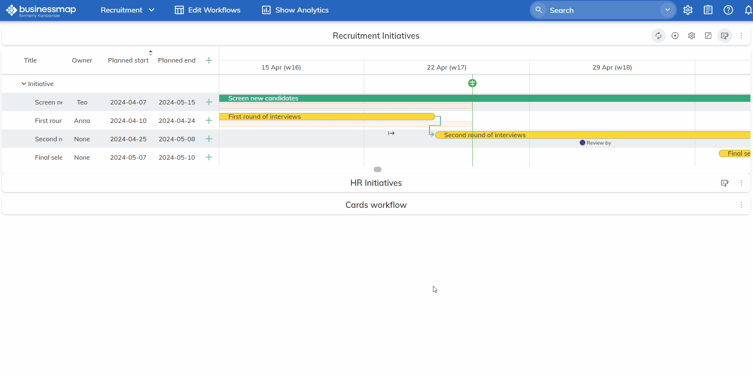Screen dimensions: 753x376
Task: Click planned start 2024-05-07
Action: (x=128, y=157)
